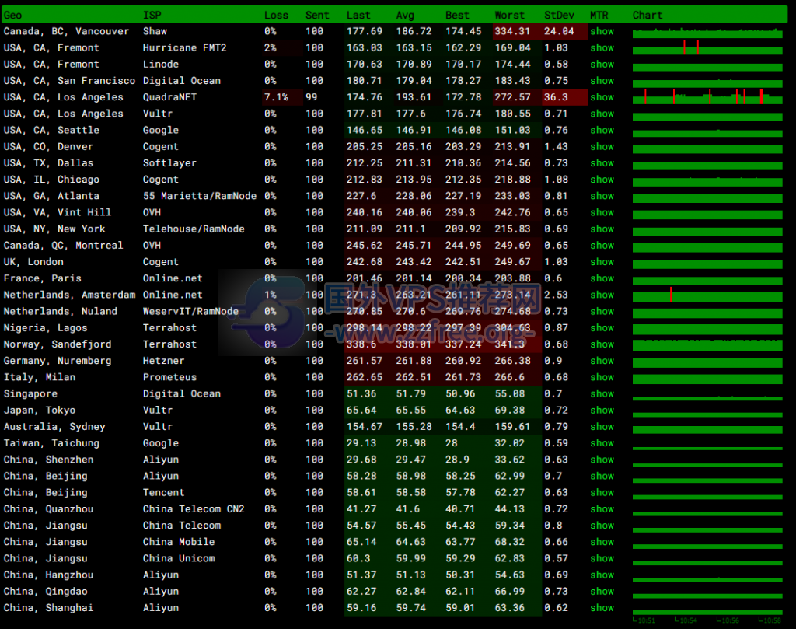The height and width of the screenshot is (629, 796).
Task: Click 'show' for New York Telehouse/RamNode
Action: click(x=602, y=229)
